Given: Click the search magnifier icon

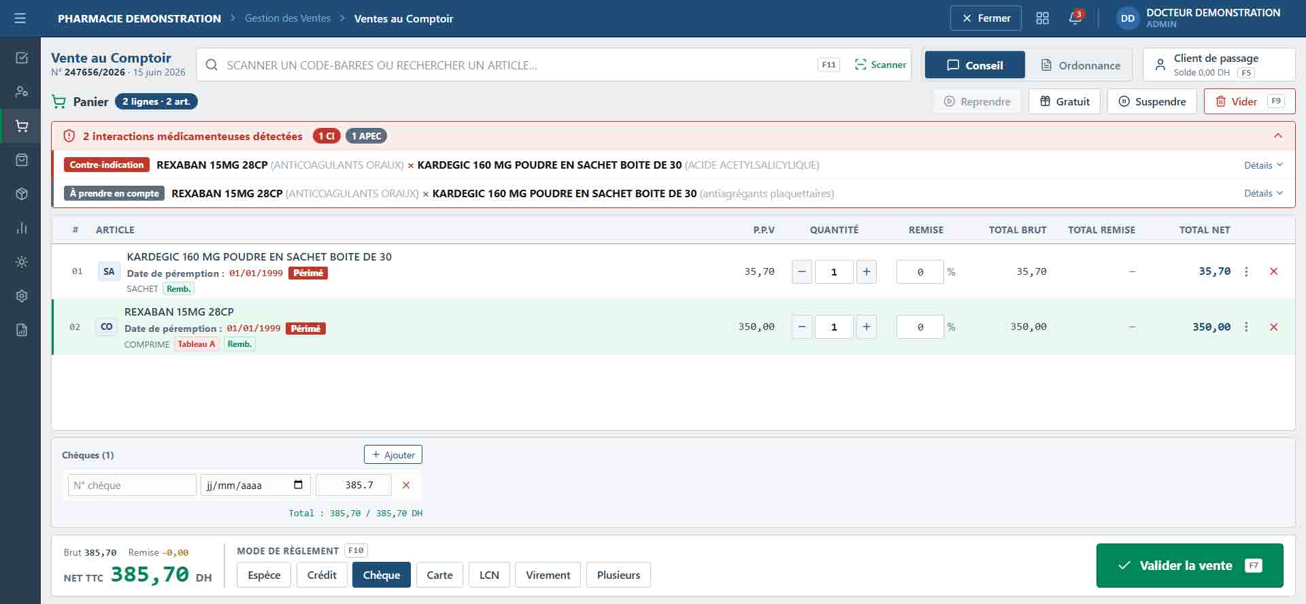Looking at the screenshot, I should pos(212,65).
